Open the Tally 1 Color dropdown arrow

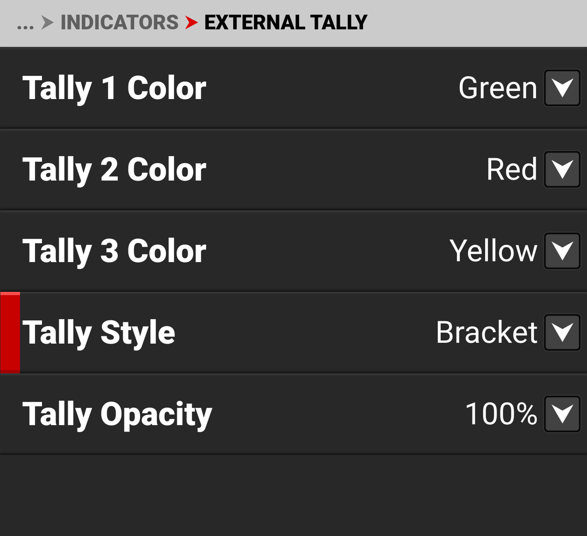[562, 88]
